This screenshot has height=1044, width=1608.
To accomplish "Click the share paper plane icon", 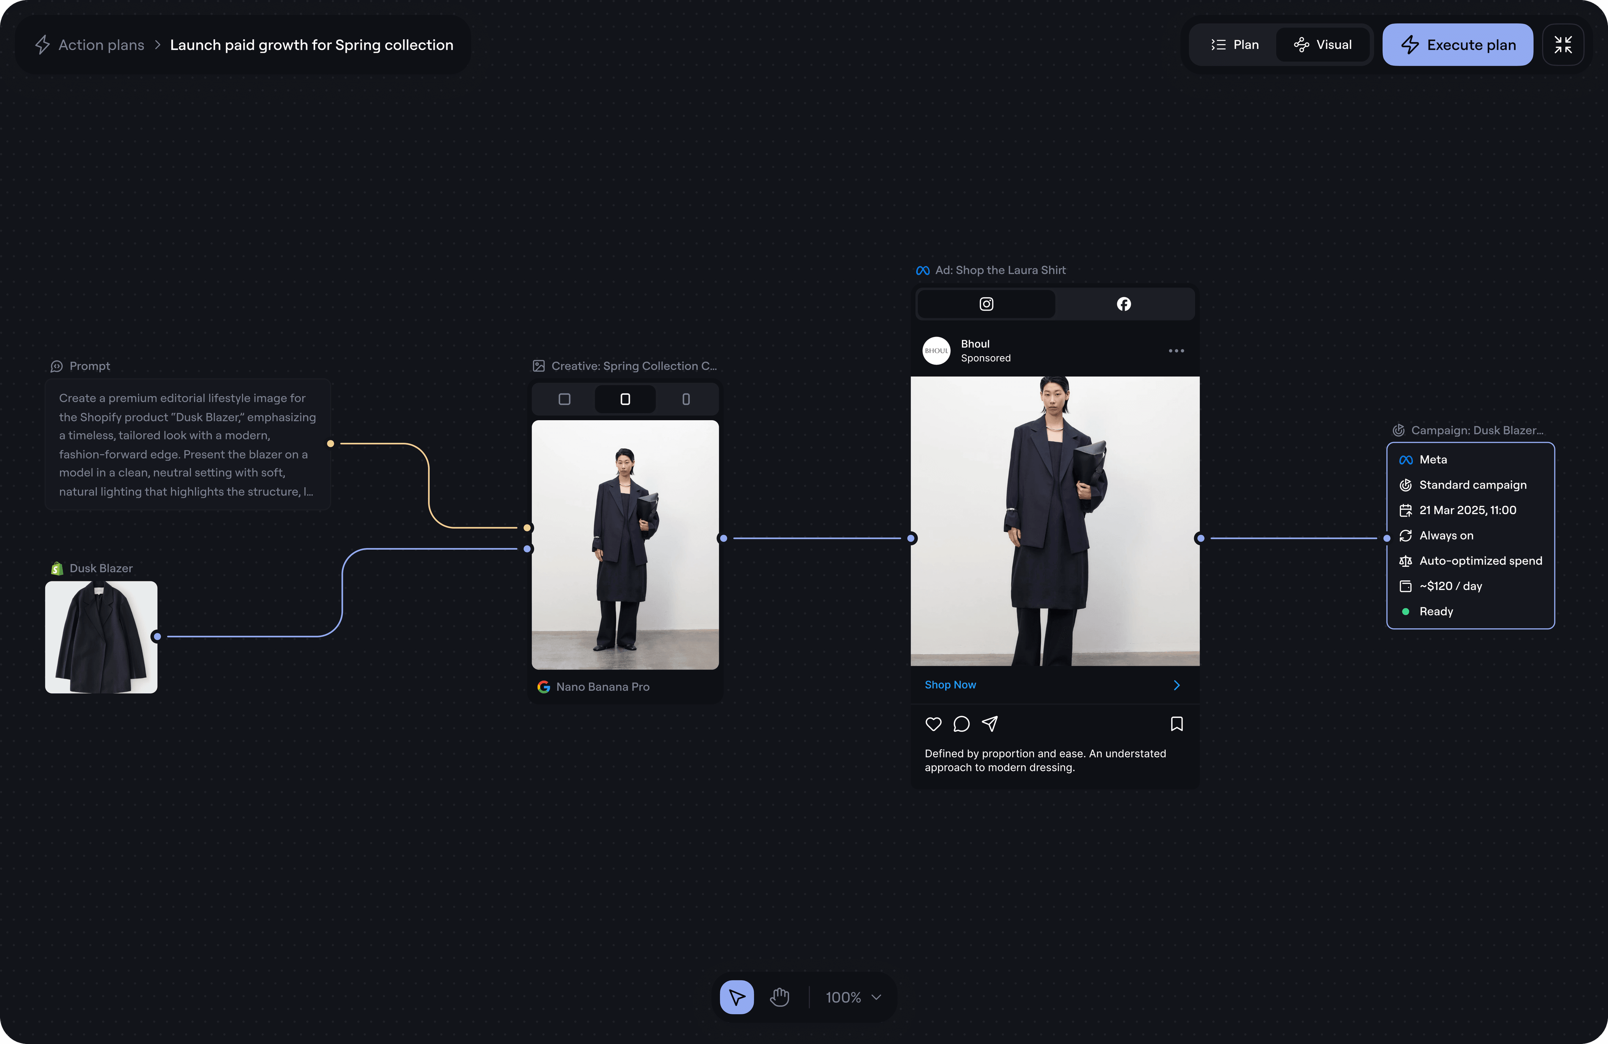I will coord(990,724).
